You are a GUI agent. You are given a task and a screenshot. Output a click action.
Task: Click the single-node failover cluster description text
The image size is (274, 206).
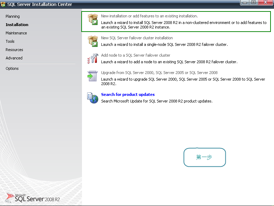point(165,44)
